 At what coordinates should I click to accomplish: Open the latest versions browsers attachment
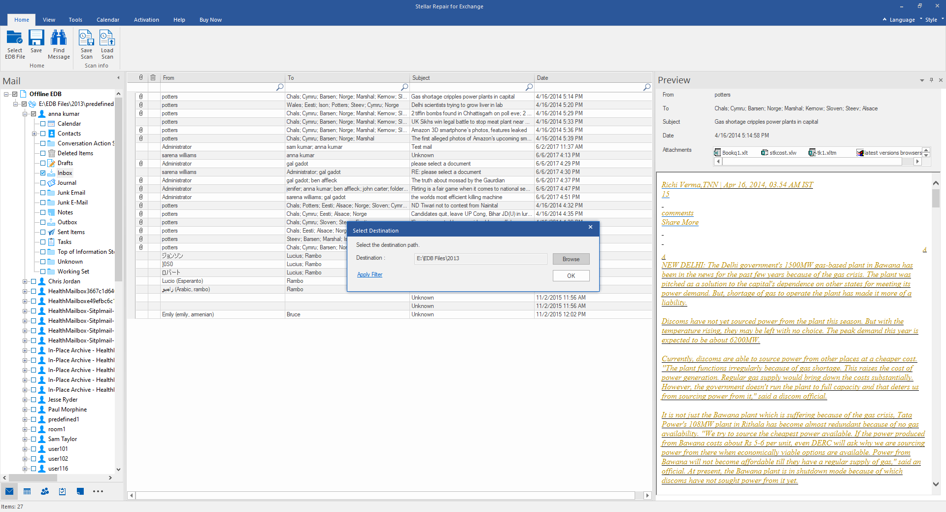889,153
